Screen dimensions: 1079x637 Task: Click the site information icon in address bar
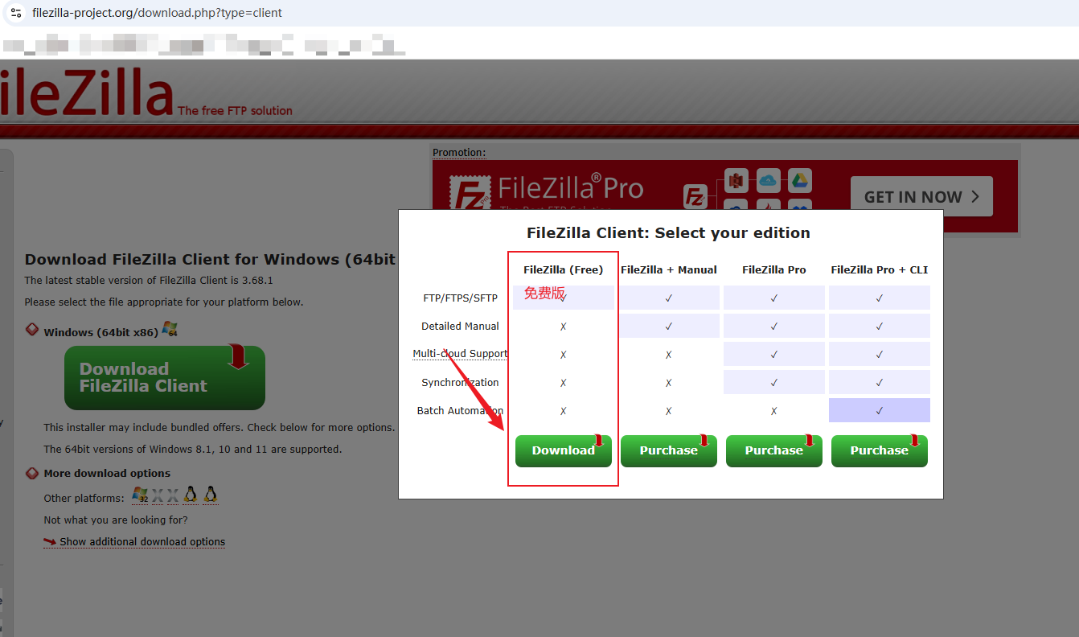pyautogui.click(x=16, y=13)
